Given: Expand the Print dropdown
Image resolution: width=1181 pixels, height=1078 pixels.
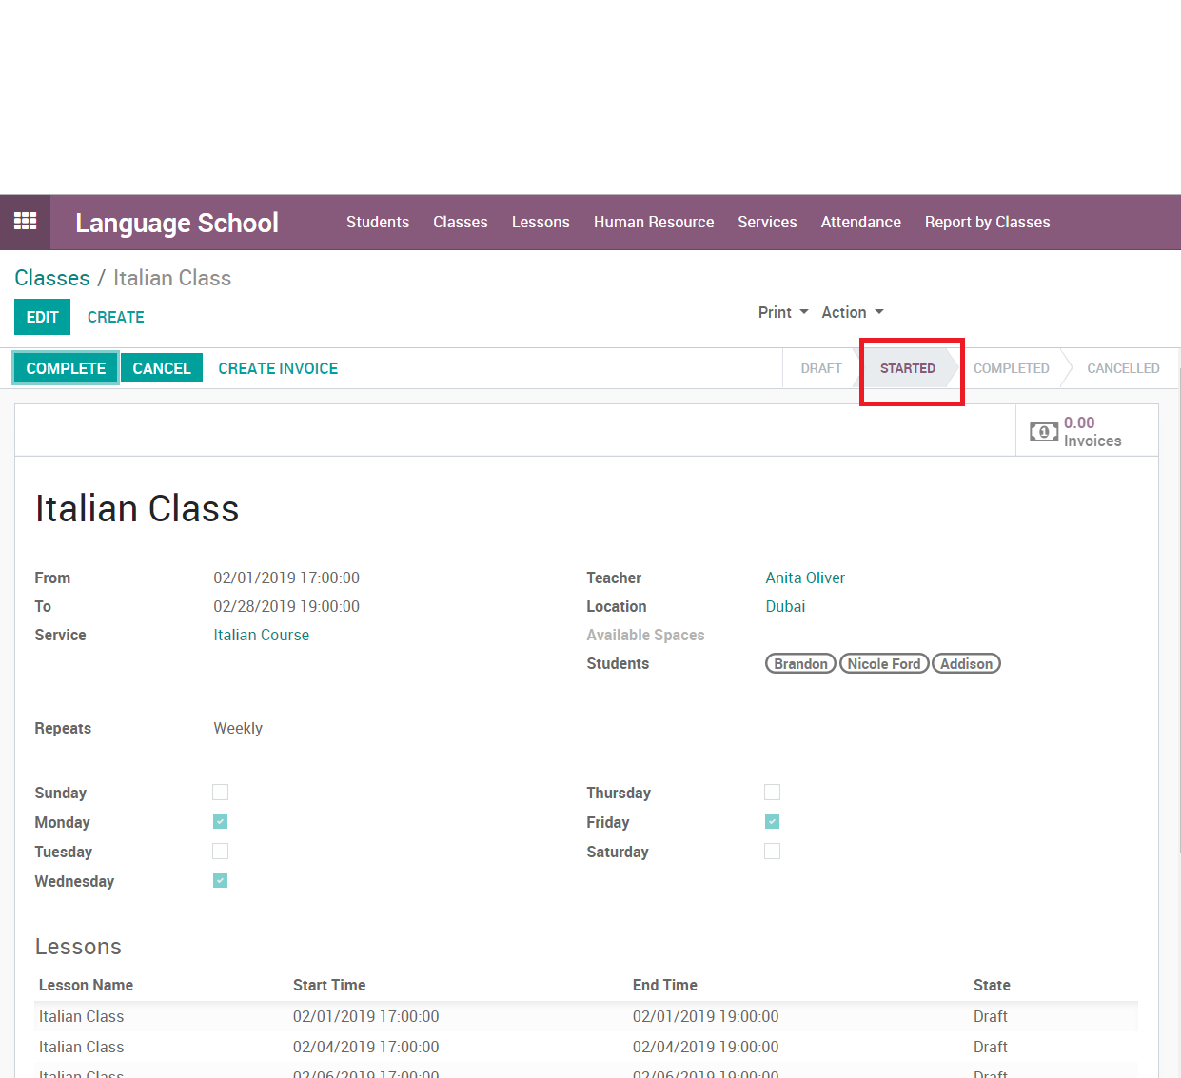Looking at the screenshot, I should click(782, 312).
